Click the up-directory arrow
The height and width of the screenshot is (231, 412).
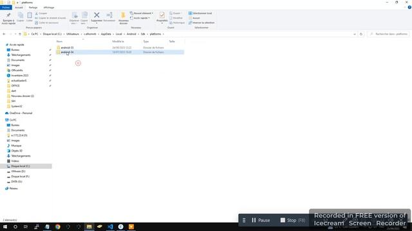point(20,34)
